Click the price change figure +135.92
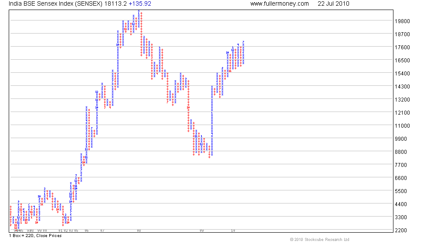427x244 pixels. click(x=140, y=4)
